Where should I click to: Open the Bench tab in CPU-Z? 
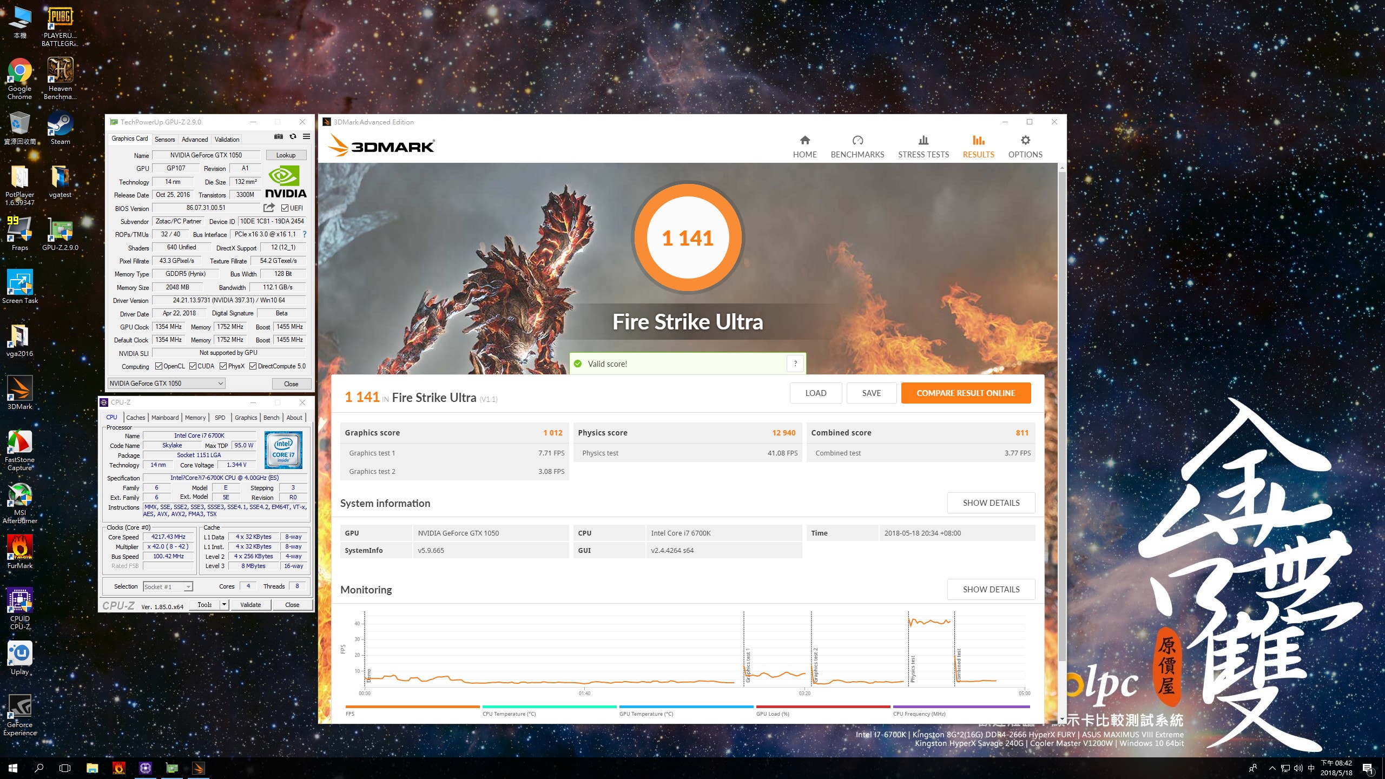[x=272, y=418]
